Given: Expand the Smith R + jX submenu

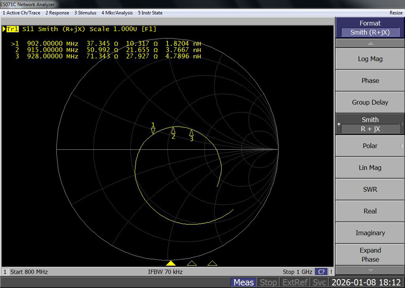Looking at the screenshot, I should pyautogui.click(x=370, y=124).
